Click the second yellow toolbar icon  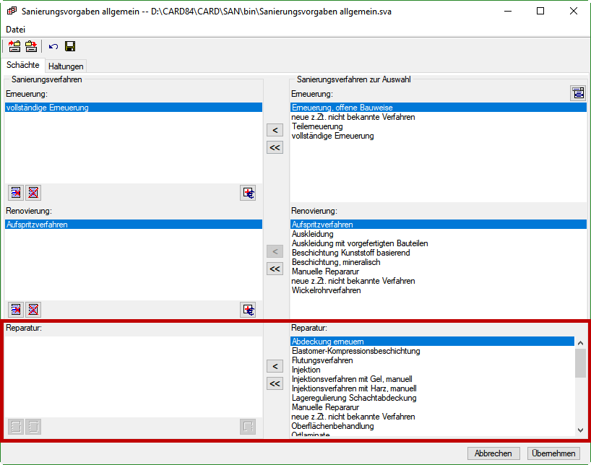click(x=31, y=46)
